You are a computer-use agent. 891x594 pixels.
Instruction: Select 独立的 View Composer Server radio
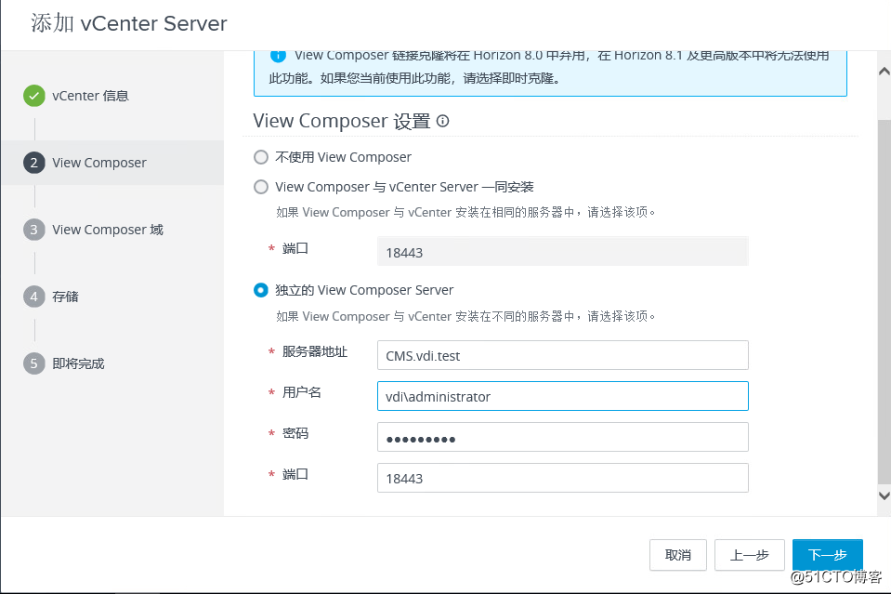point(261,290)
